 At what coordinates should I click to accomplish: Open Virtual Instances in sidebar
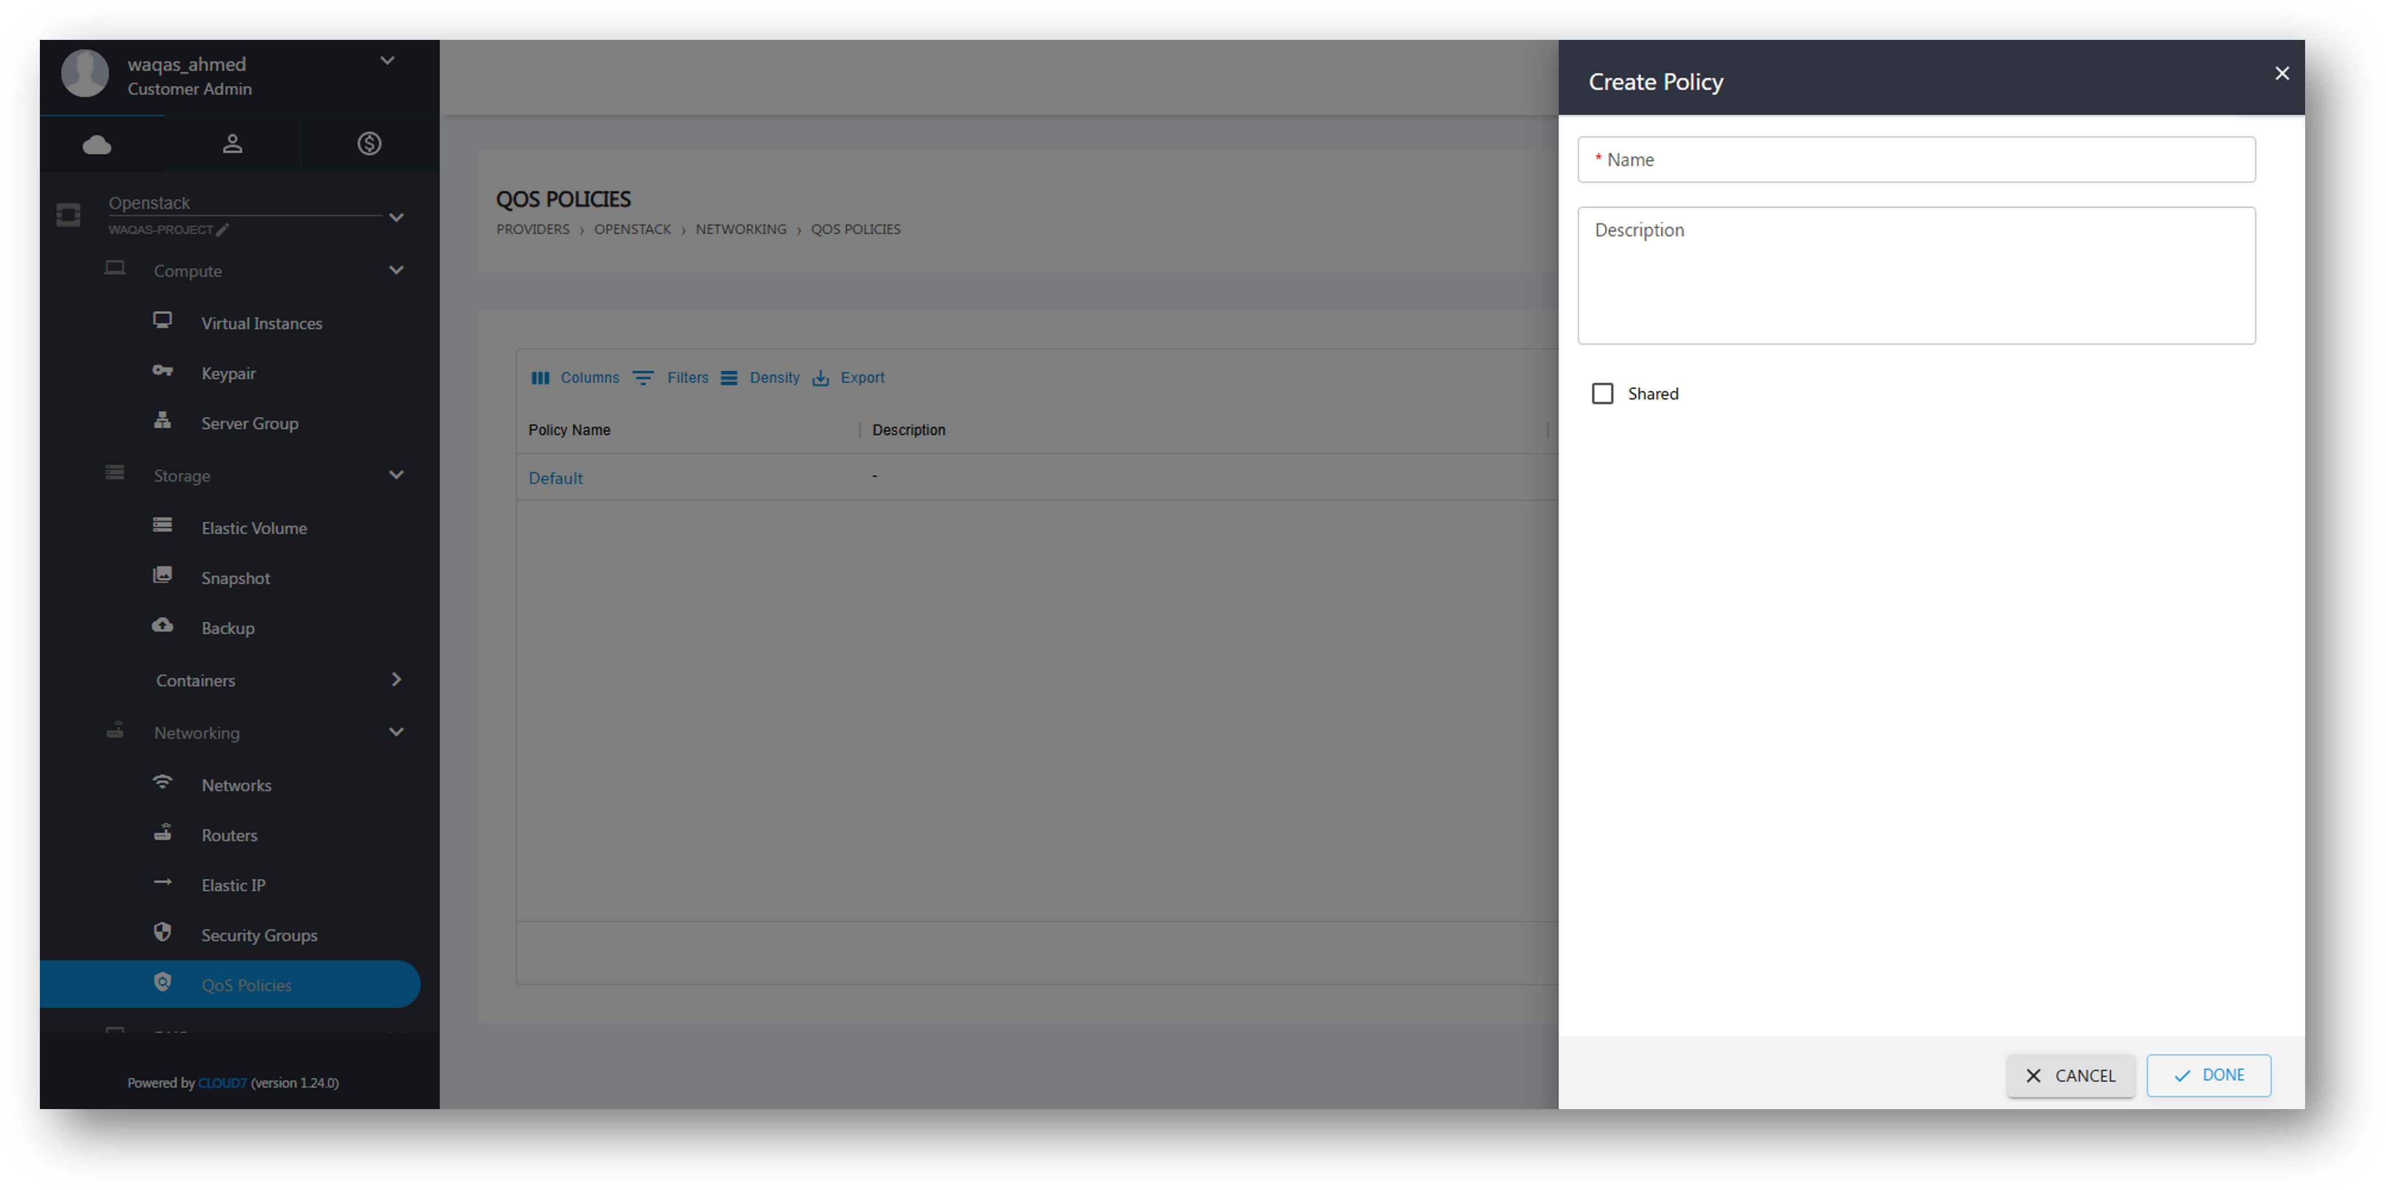261,324
